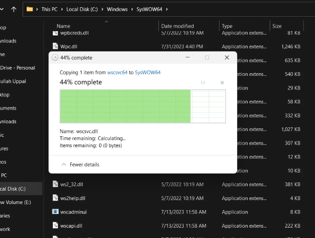Screen dimensions: 315x238
Task: Sort files by Size column header
Action: [x=277, y=26]
